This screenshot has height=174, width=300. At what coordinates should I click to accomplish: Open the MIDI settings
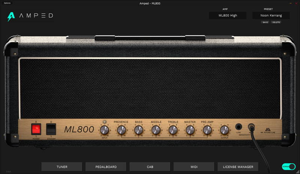click(194, 167)
